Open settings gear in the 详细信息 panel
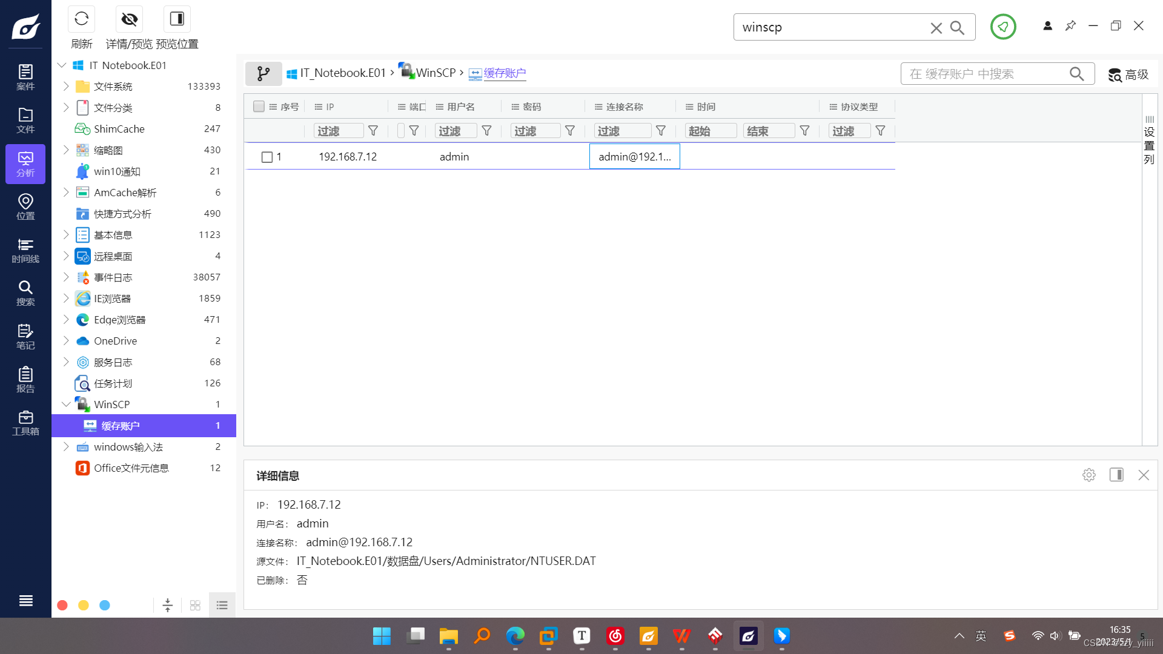Screen dimensions: 1163x654 (x=1089, y=475)
